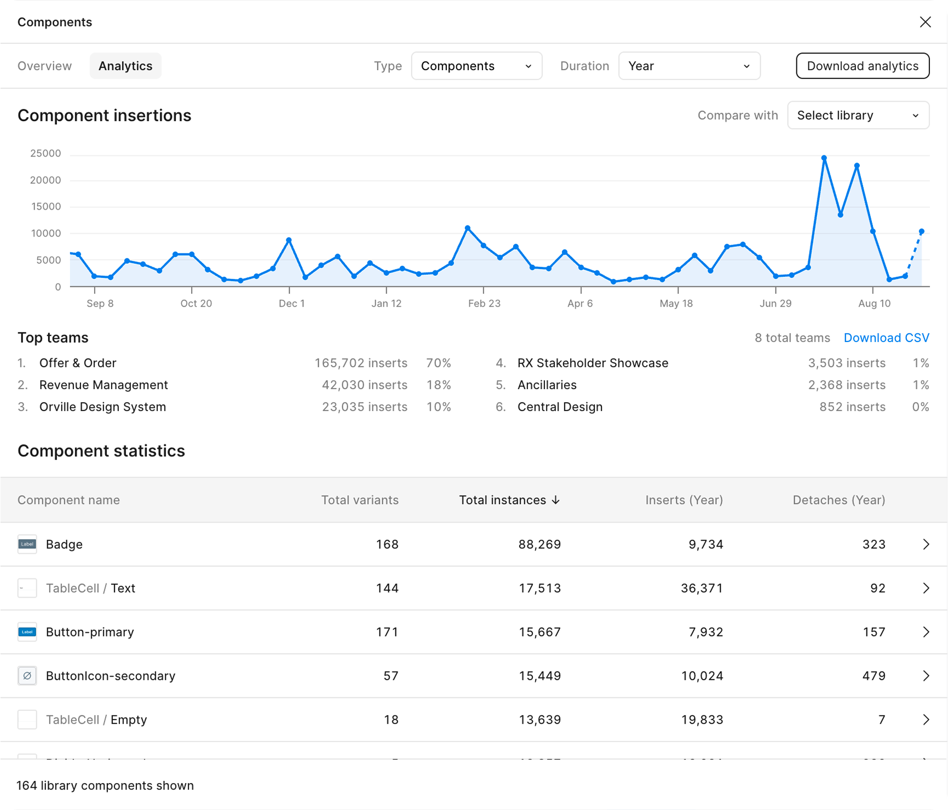Click the ButtonIcon-secondary component thumbnail icon
This screenshot has width=948, height=810.
[27, 676]
